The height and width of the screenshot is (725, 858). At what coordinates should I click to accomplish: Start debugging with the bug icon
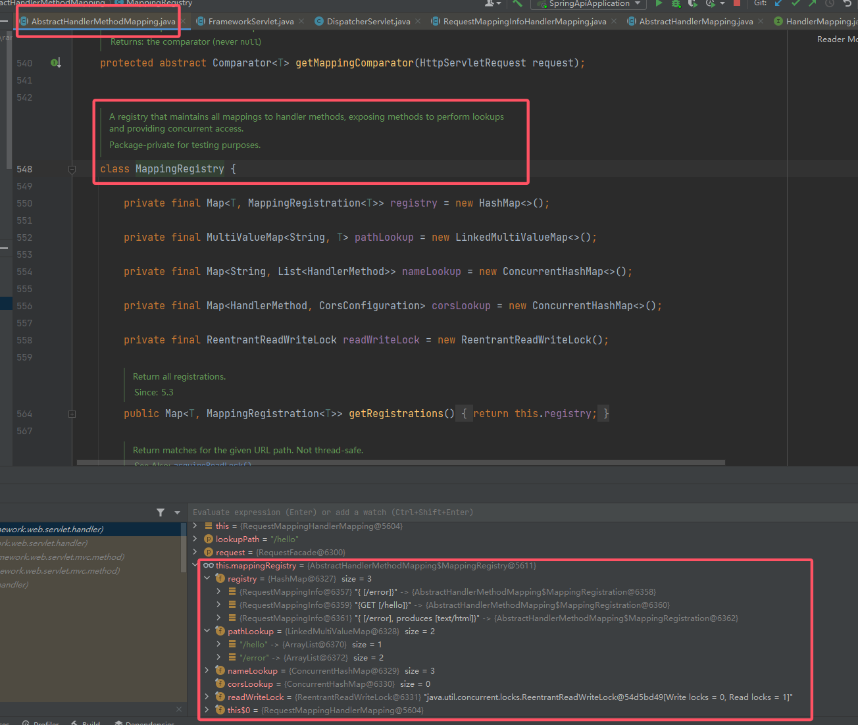(676, 3)
